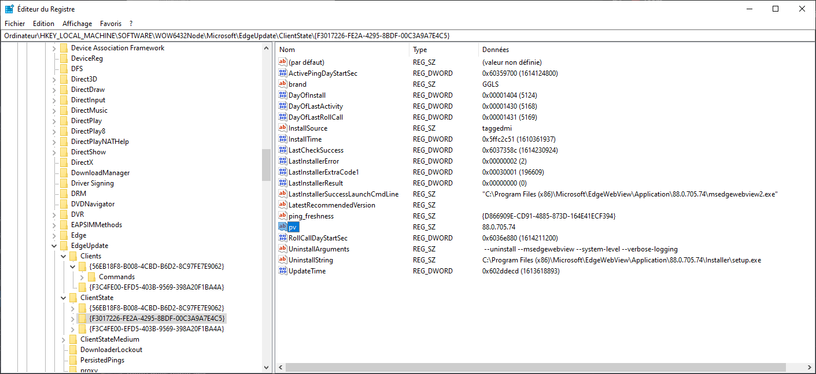Click the DWORD icon next to ActivePingDayStartSec
816x374 pixels.
pyautogui.click(x=283, y=73)
